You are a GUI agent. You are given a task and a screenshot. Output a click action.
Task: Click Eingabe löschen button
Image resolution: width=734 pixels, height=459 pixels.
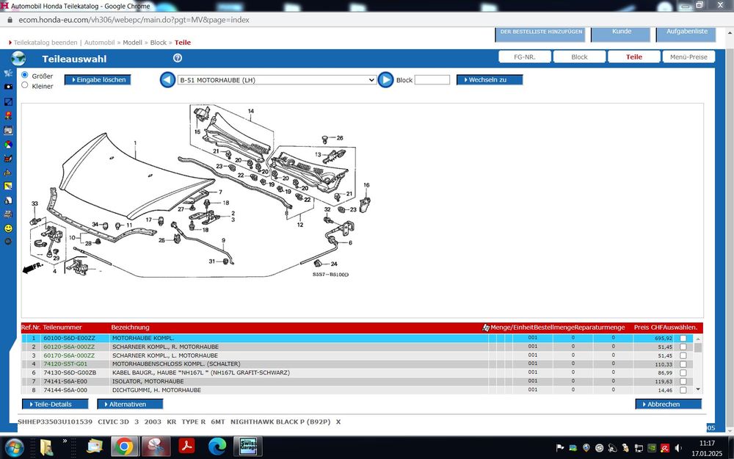coord(98,80)
